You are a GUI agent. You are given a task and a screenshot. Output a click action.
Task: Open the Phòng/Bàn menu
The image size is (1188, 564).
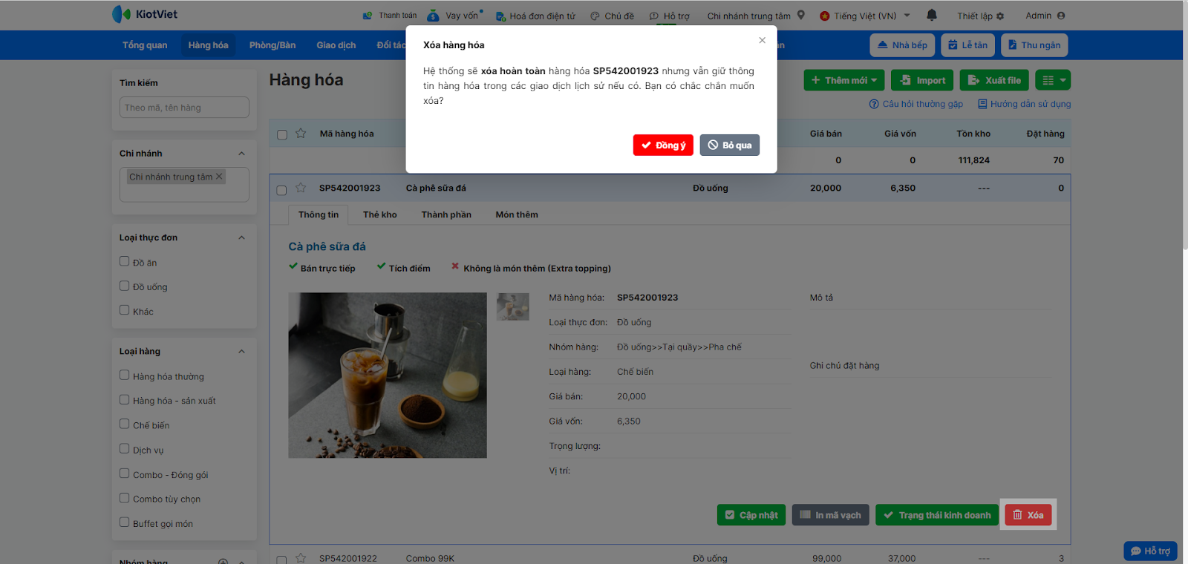pos(272,45)
